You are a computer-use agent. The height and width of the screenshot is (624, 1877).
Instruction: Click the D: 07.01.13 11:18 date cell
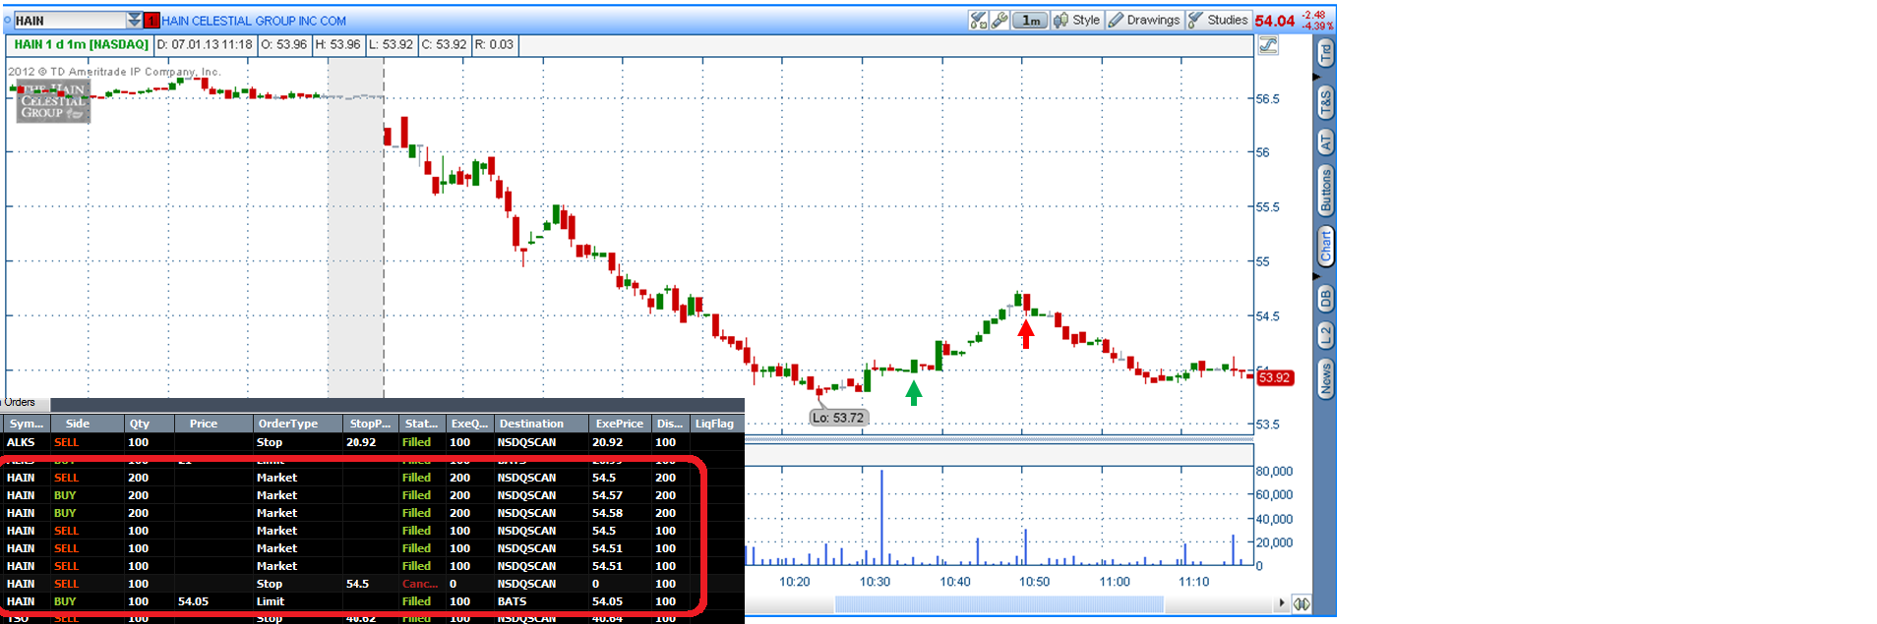(x=205, y=44)
